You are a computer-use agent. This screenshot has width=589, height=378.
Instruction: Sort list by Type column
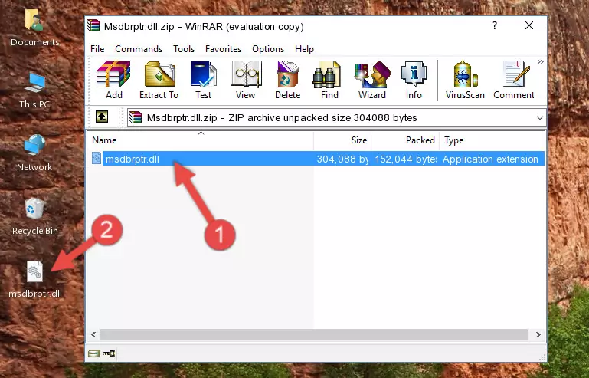[x=492, y=140]
